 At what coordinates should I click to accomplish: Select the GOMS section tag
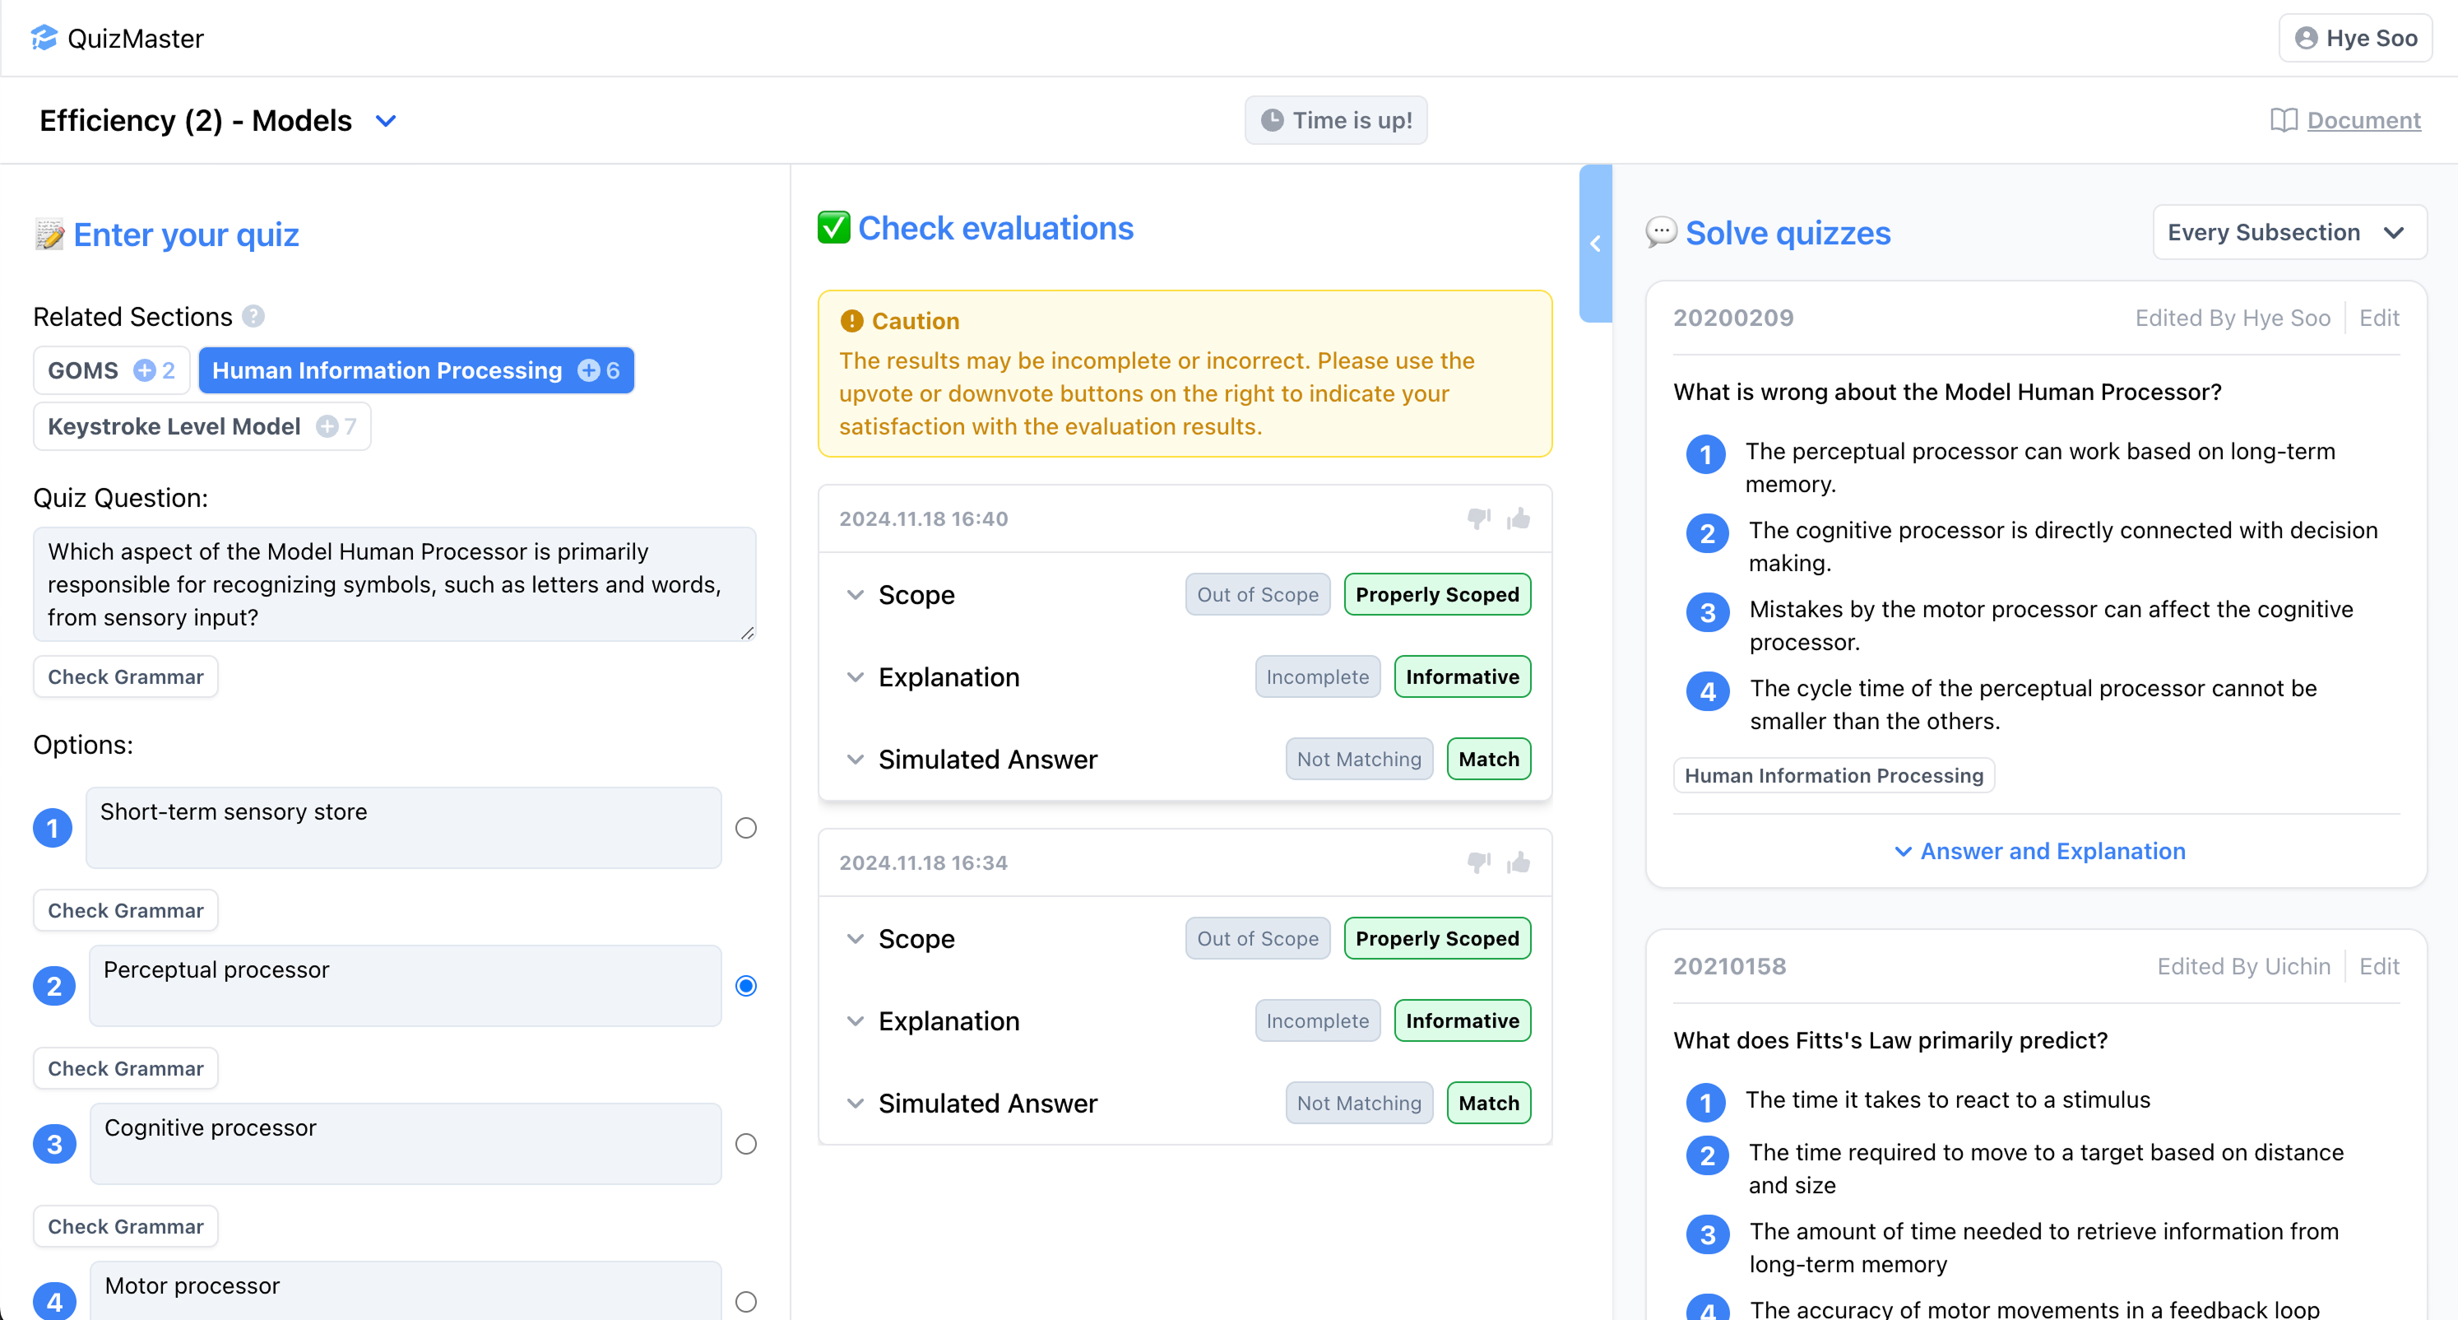pyautogui.click(x=112, y=370)
